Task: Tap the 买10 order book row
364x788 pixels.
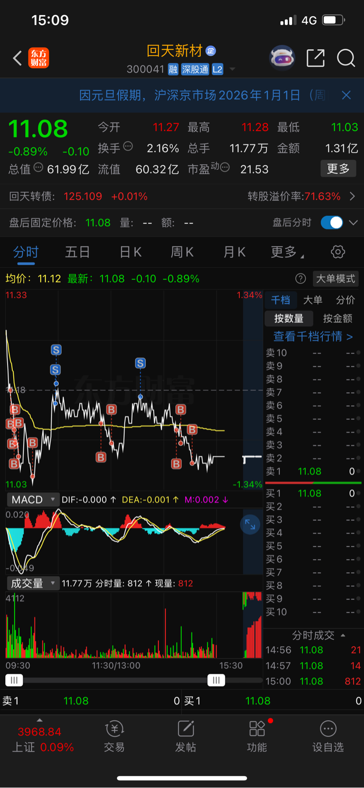Action: (313, 612)
